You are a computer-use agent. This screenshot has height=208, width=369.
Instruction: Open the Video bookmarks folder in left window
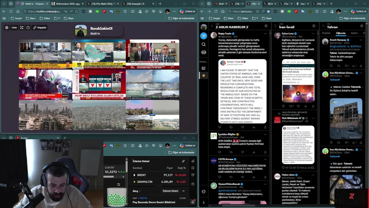[45, 18]
